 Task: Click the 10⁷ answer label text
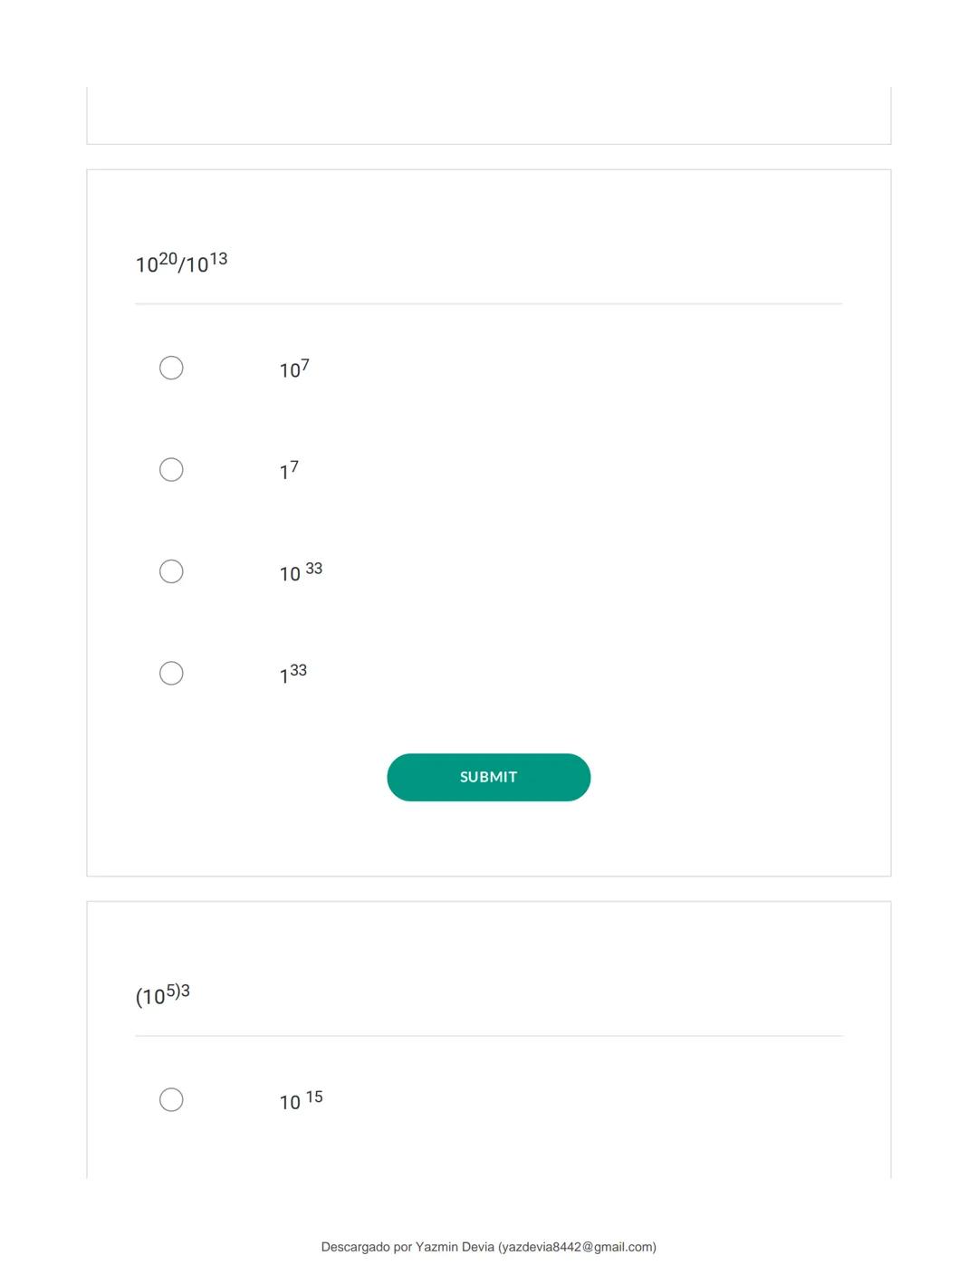[294, 369]
